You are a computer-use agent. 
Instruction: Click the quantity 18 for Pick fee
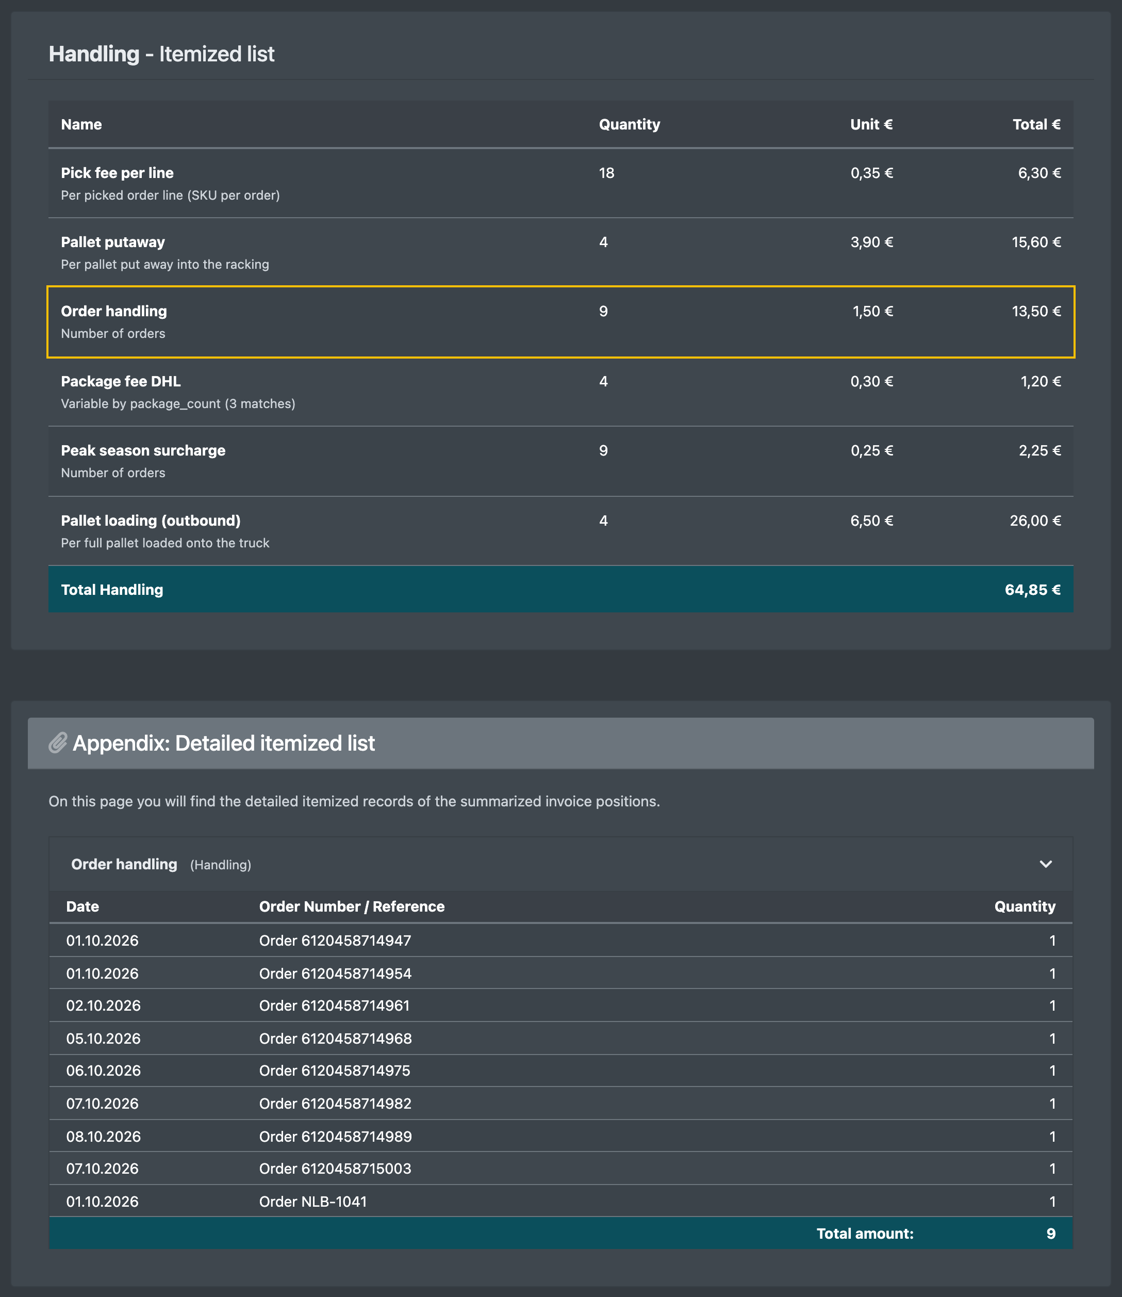tap(607, 173)
